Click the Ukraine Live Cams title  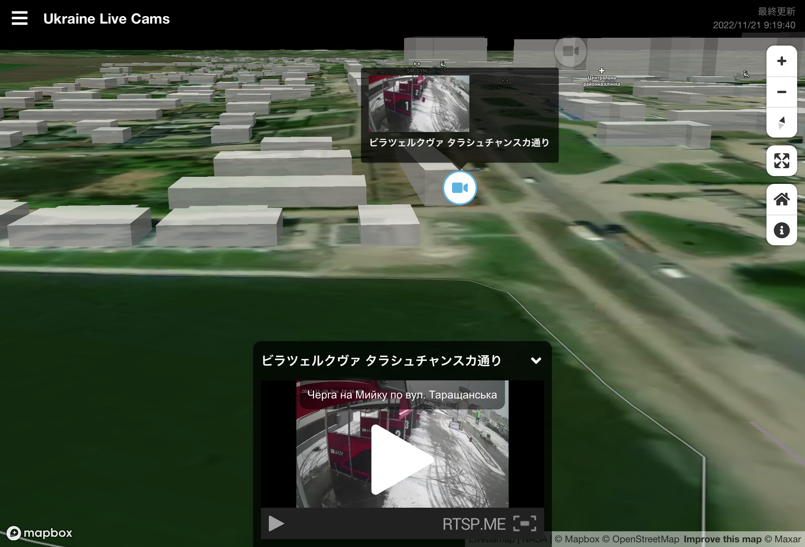click(107, 19)
